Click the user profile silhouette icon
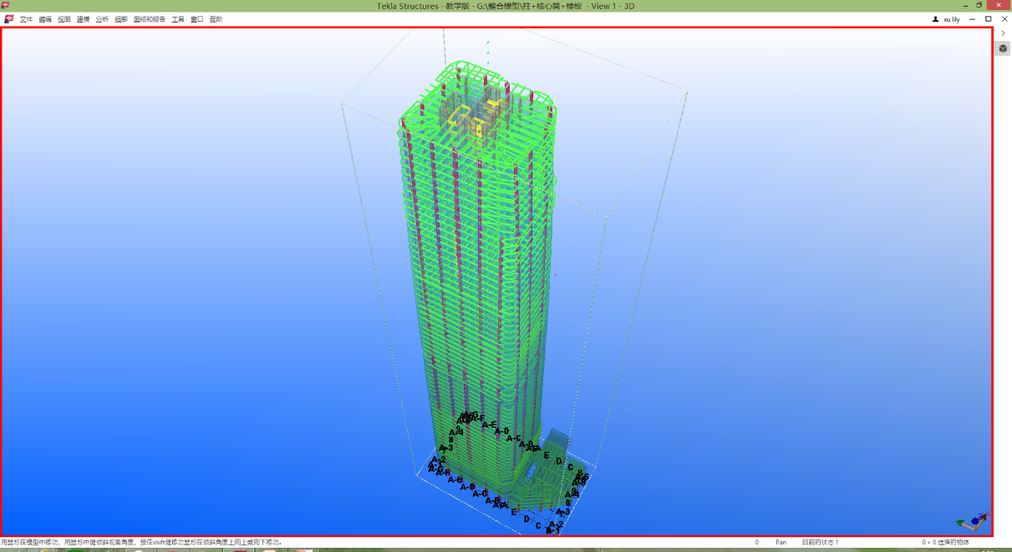1012x552 pixels. click(x=935, y=19)
